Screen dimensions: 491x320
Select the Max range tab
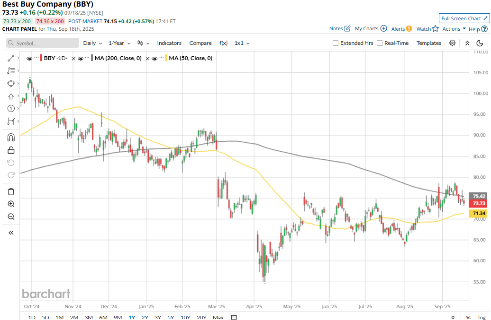pyautogui.click(x=218, y=317)
